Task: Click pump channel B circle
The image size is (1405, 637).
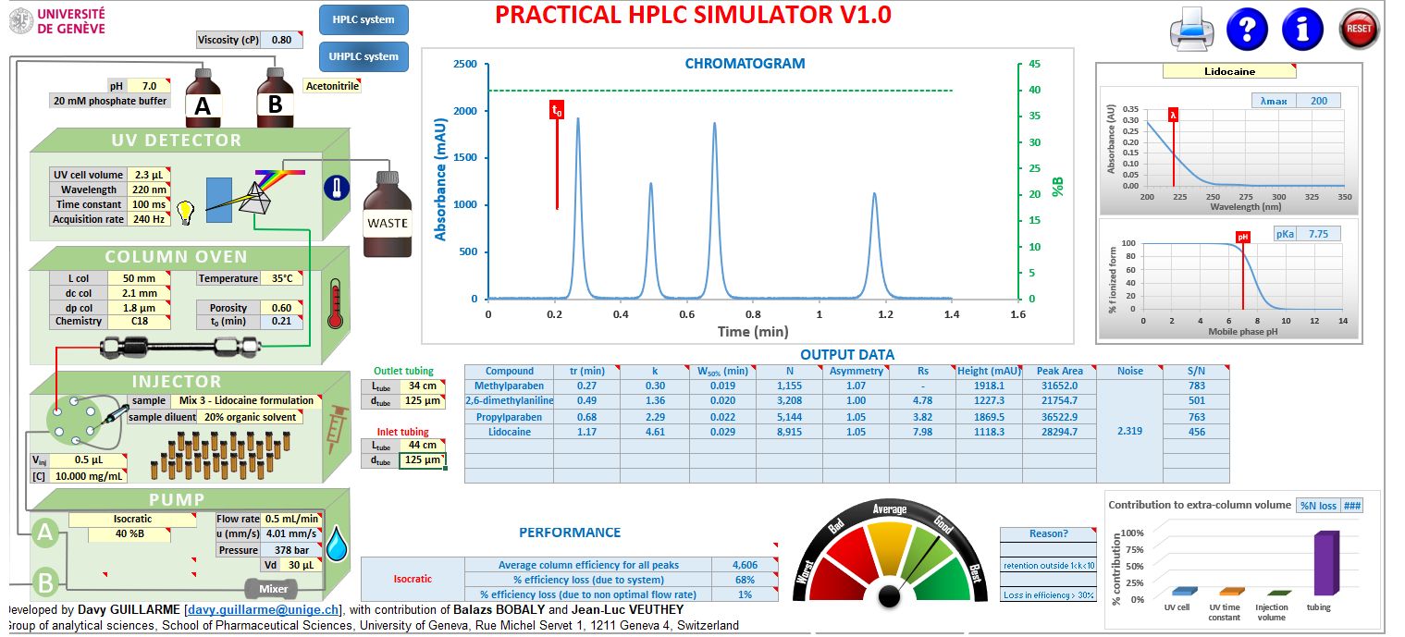Action: tap(43, 583)
